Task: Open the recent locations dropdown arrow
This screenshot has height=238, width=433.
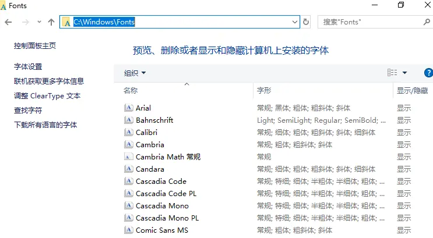Action: tap(39, 22)
